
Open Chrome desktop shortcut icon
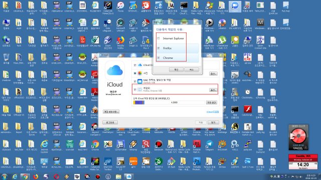coord(95,145)
